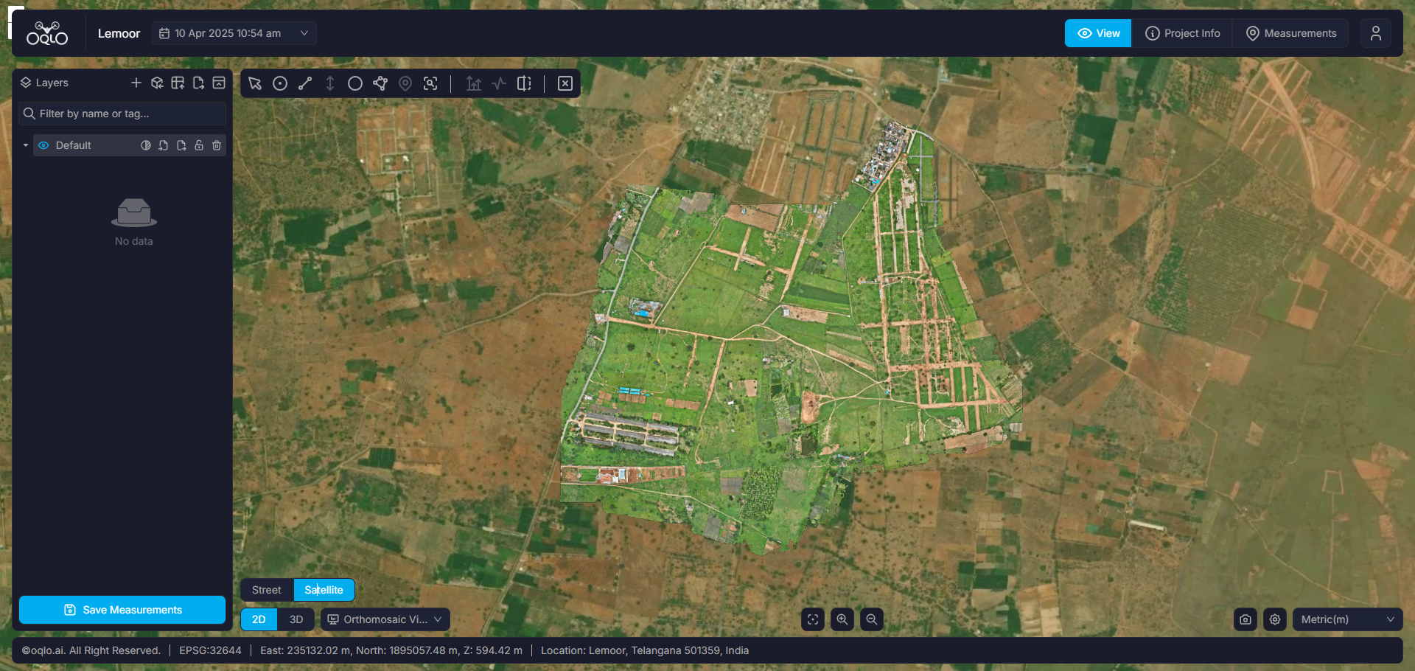Add a new layer with the plus icon

coord(136,83)
